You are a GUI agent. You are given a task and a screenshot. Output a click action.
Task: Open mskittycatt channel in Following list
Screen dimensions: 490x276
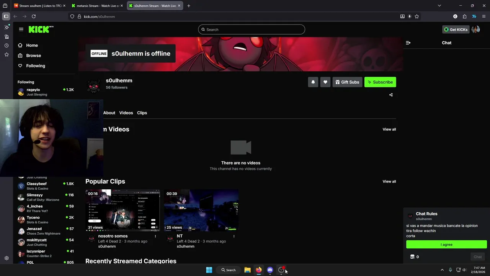[46, 242]
